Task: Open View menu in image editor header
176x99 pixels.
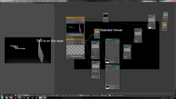Action: point(7,95)
